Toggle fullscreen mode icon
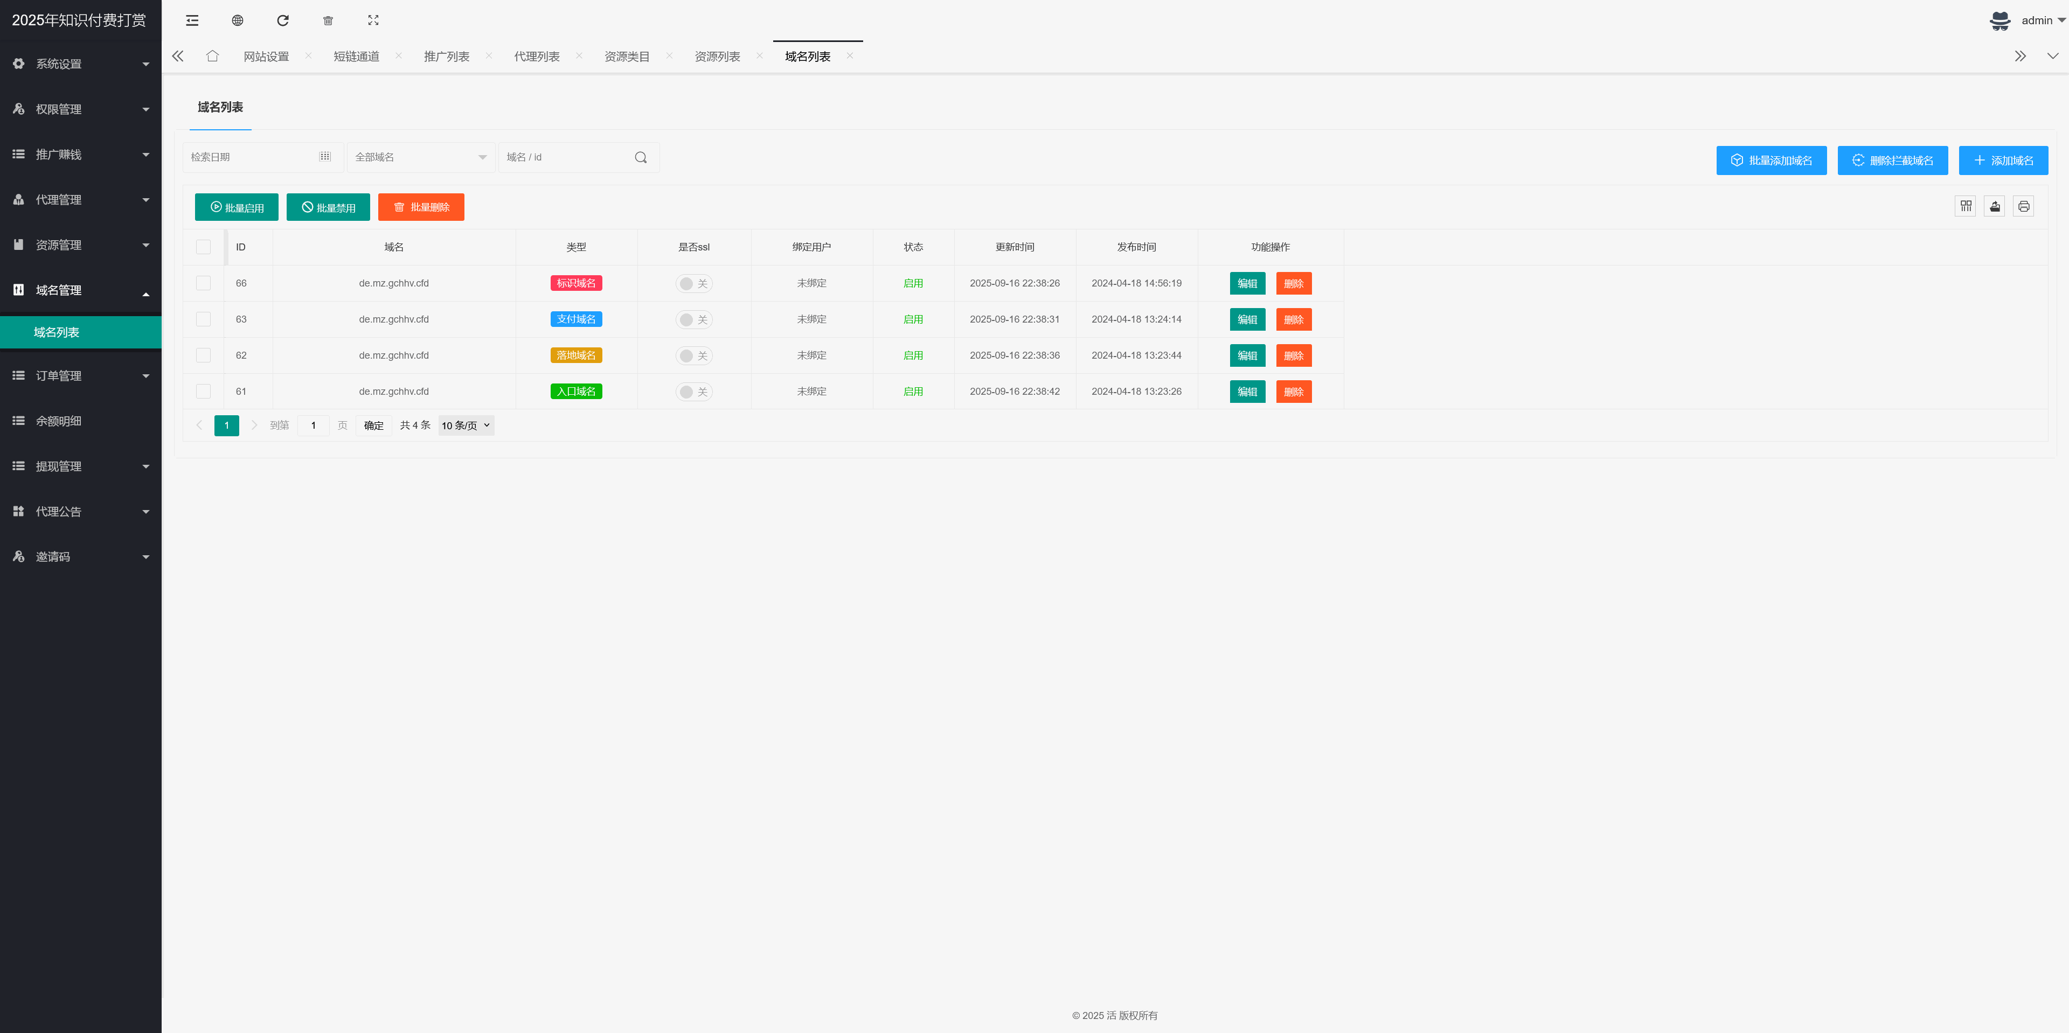This screenshot has height=1033, width=2069. [373, 21]
